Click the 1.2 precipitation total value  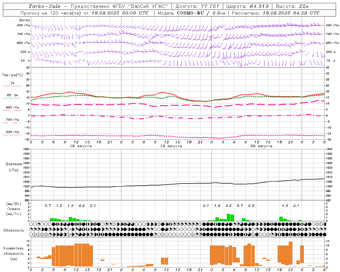(59, 206)
